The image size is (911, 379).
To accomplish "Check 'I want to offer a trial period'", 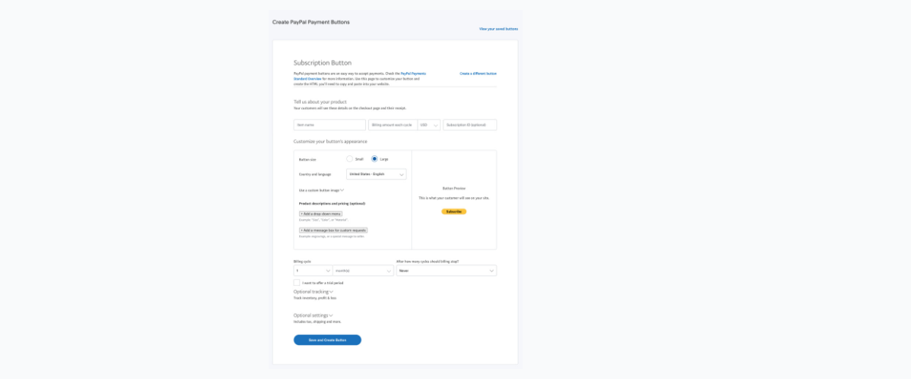I will tap(297, 283).
